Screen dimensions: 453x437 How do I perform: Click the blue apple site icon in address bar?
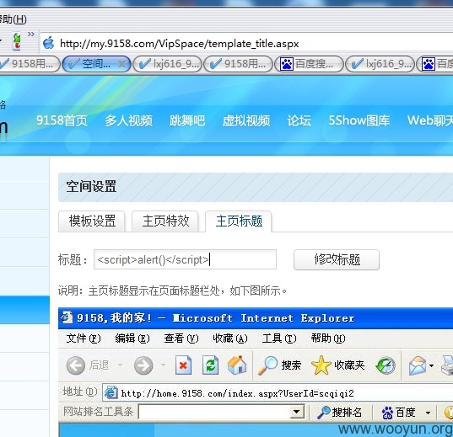(49, 43)
